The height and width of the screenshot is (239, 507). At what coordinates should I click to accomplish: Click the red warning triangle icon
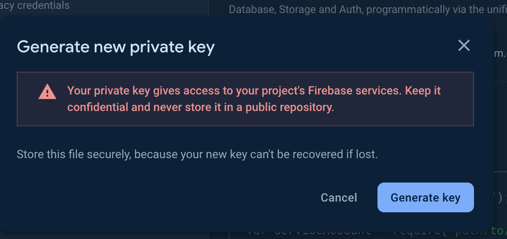pyautogui.click(x=47, y=92)
